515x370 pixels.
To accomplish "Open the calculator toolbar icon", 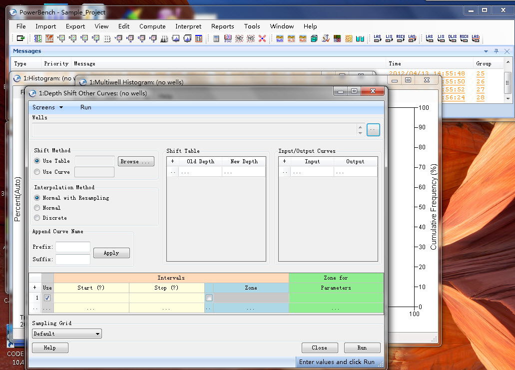I will pos(216,38).
